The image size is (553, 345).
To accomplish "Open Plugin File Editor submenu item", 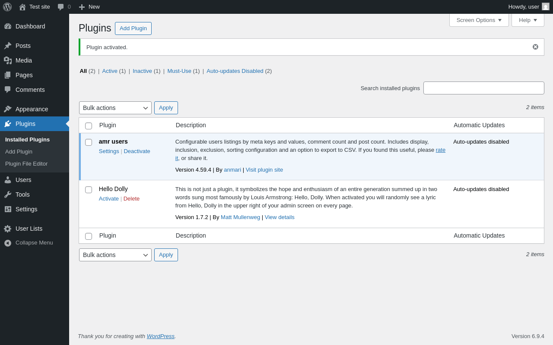I will tap(26, 164).
